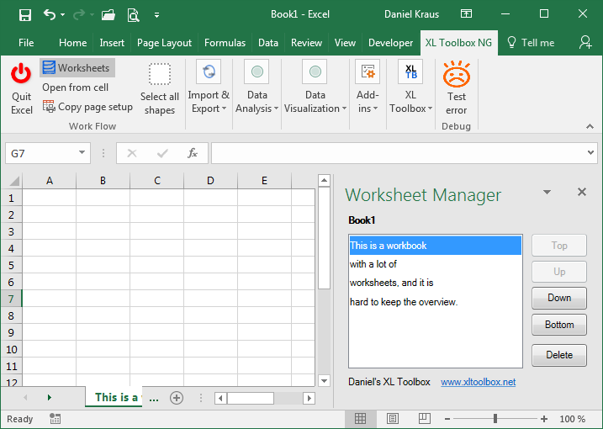The height and width of the screenshot is (429, 603).
Task: Click the Bottom button
Action: pos(559,325)
